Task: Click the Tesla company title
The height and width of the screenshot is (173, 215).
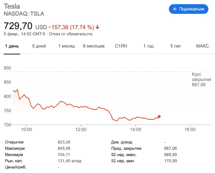Action: coord(12,6)
